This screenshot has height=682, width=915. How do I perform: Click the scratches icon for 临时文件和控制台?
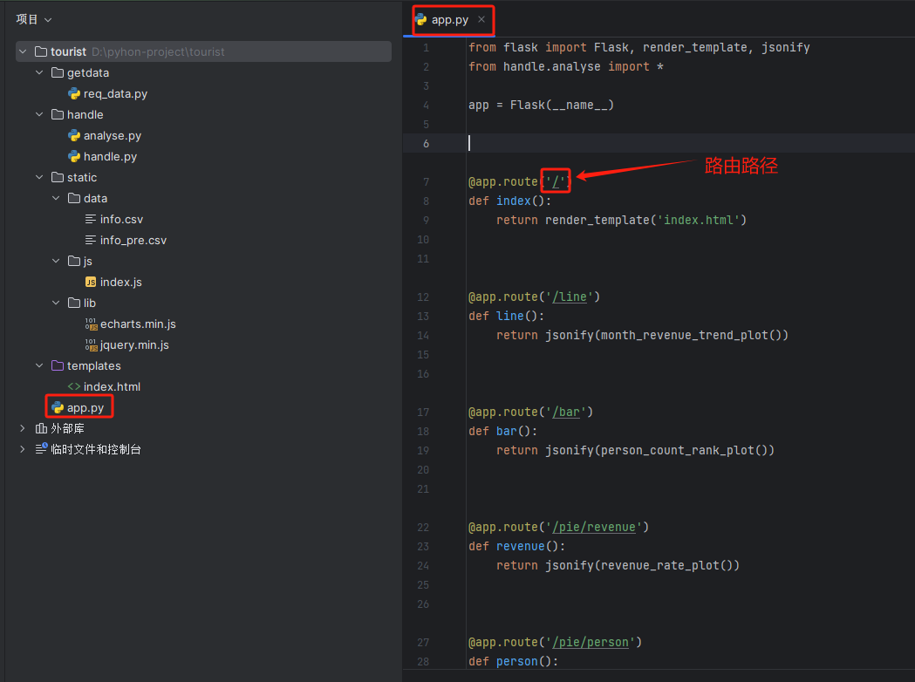coord(41,450)
